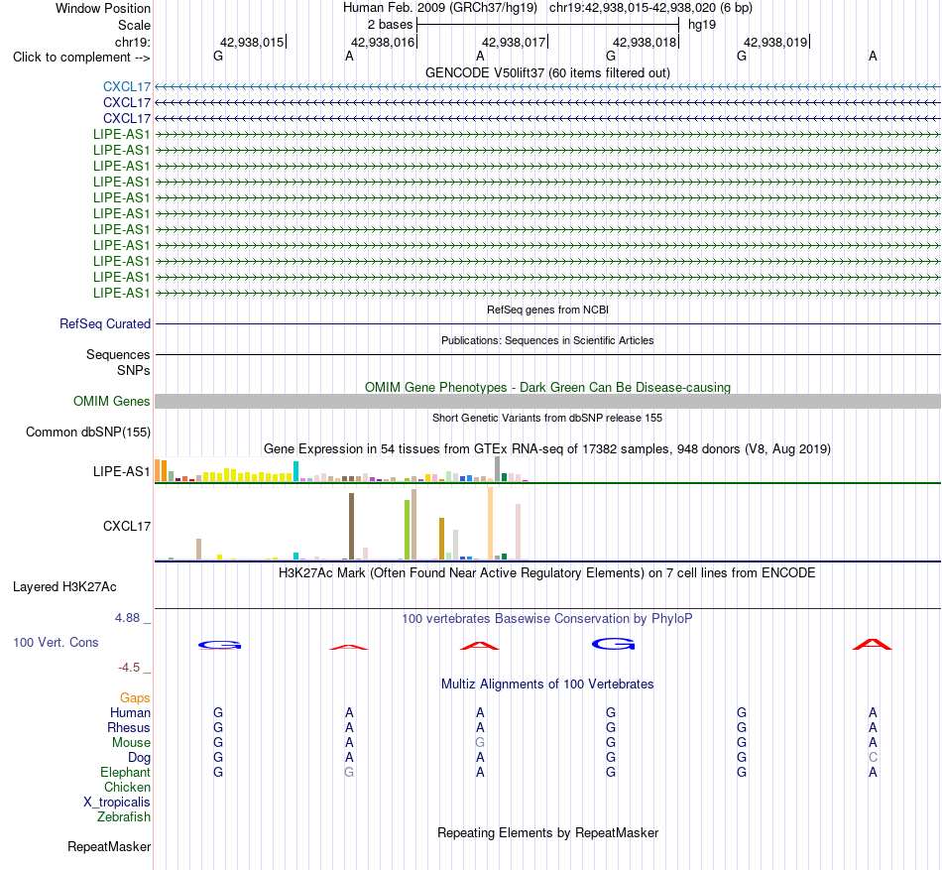Screen dimensions: 942x870
Task: Click the gray G in the Elephant row
Action: click(x=349, y=772)
